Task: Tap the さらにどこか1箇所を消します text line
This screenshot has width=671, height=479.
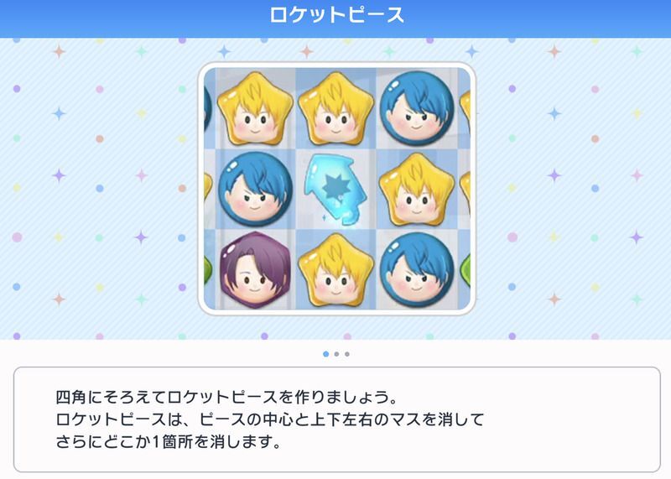Action: pyautogui.click(x=169, y=442)
